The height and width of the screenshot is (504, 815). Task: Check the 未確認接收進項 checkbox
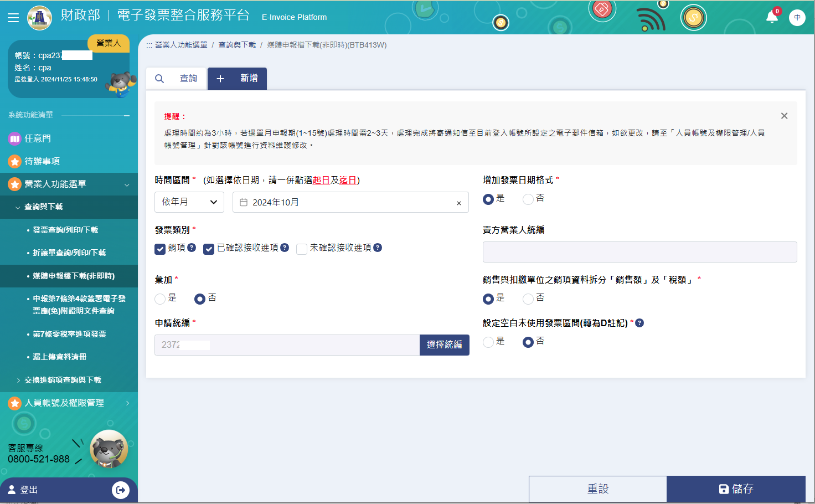(302, 249)
